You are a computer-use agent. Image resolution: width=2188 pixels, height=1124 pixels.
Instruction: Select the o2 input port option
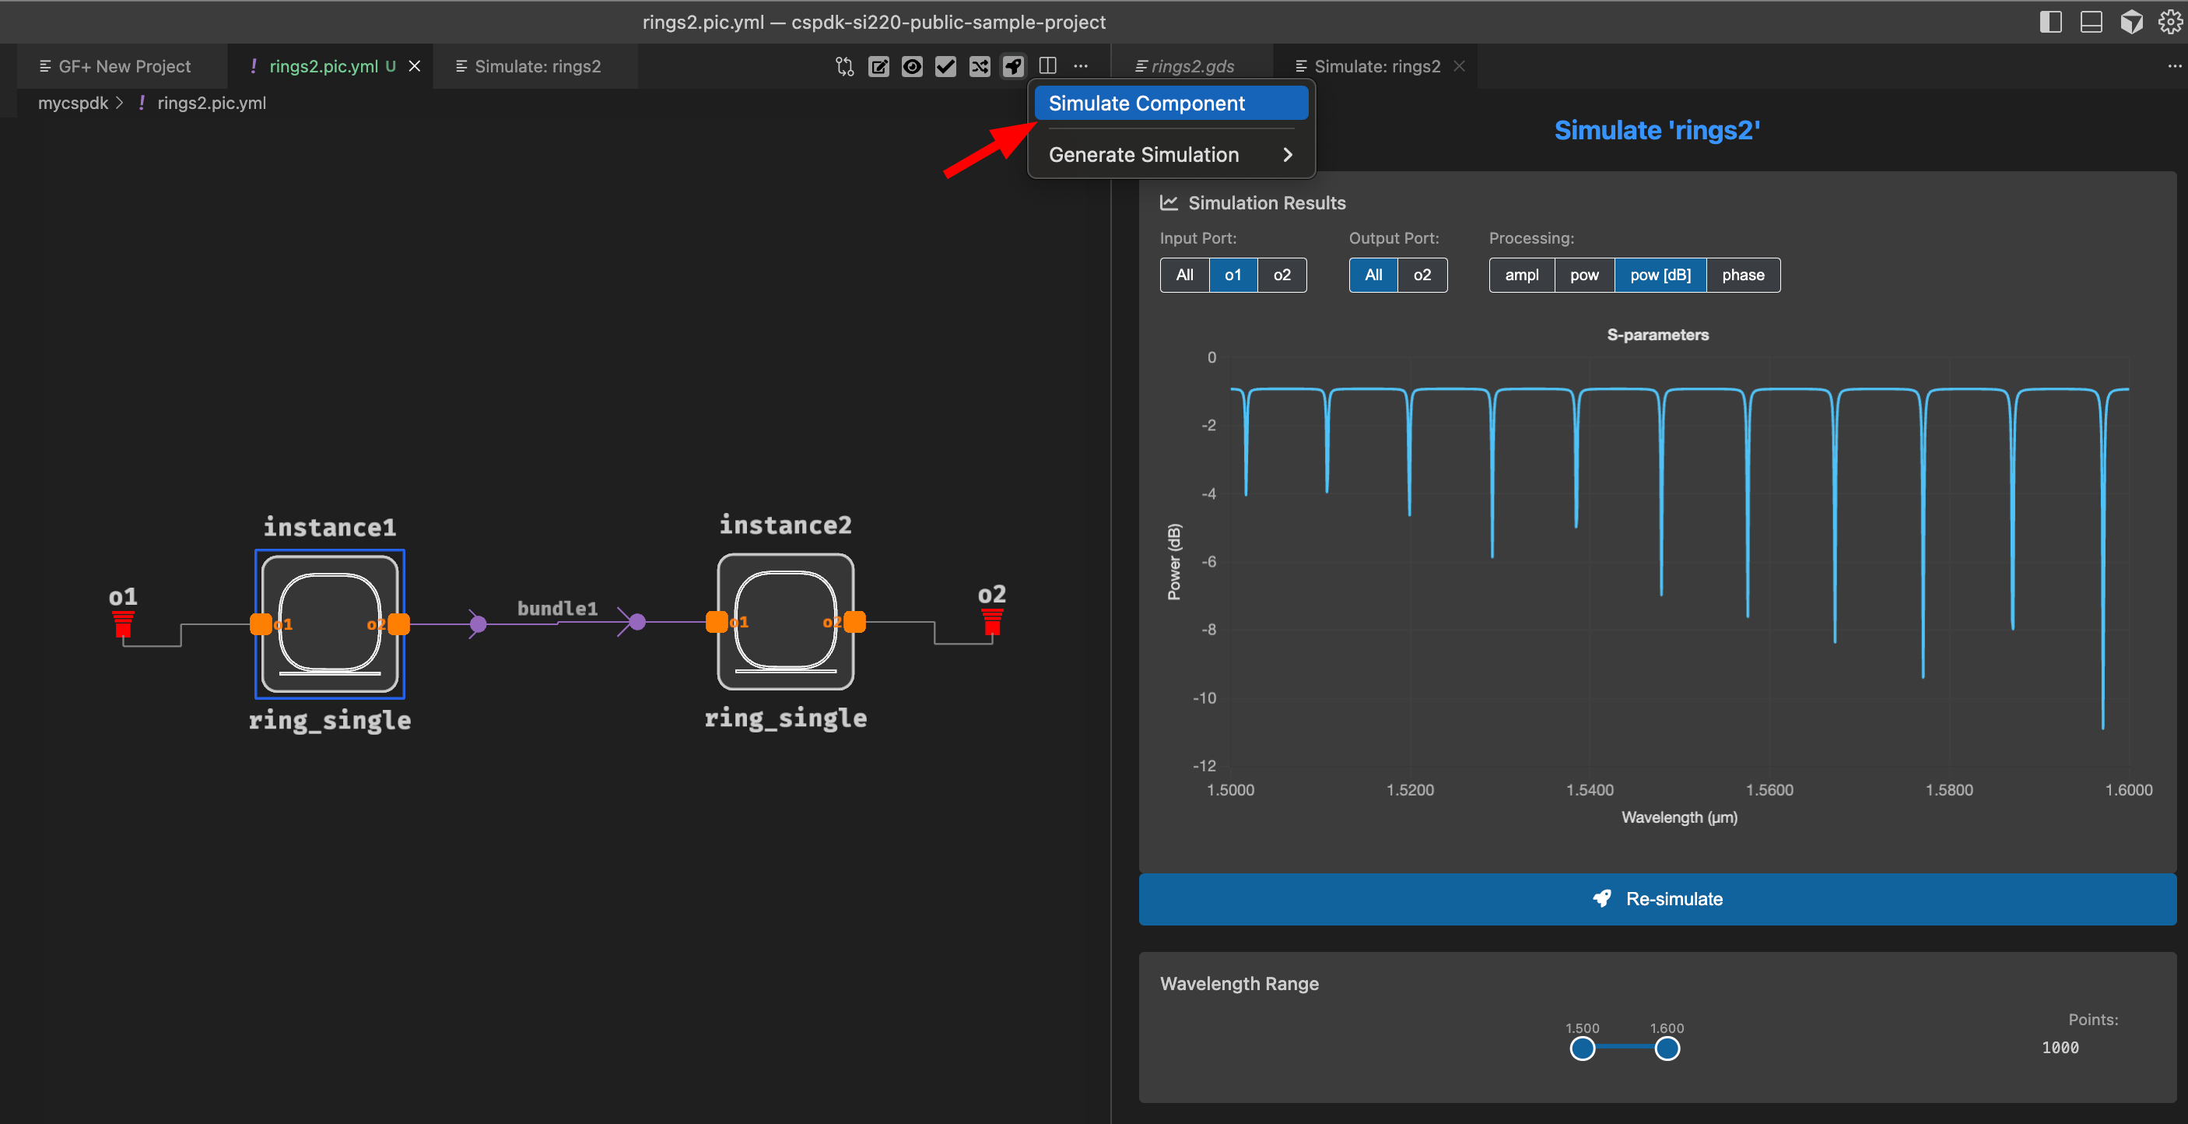[1281, 276]
